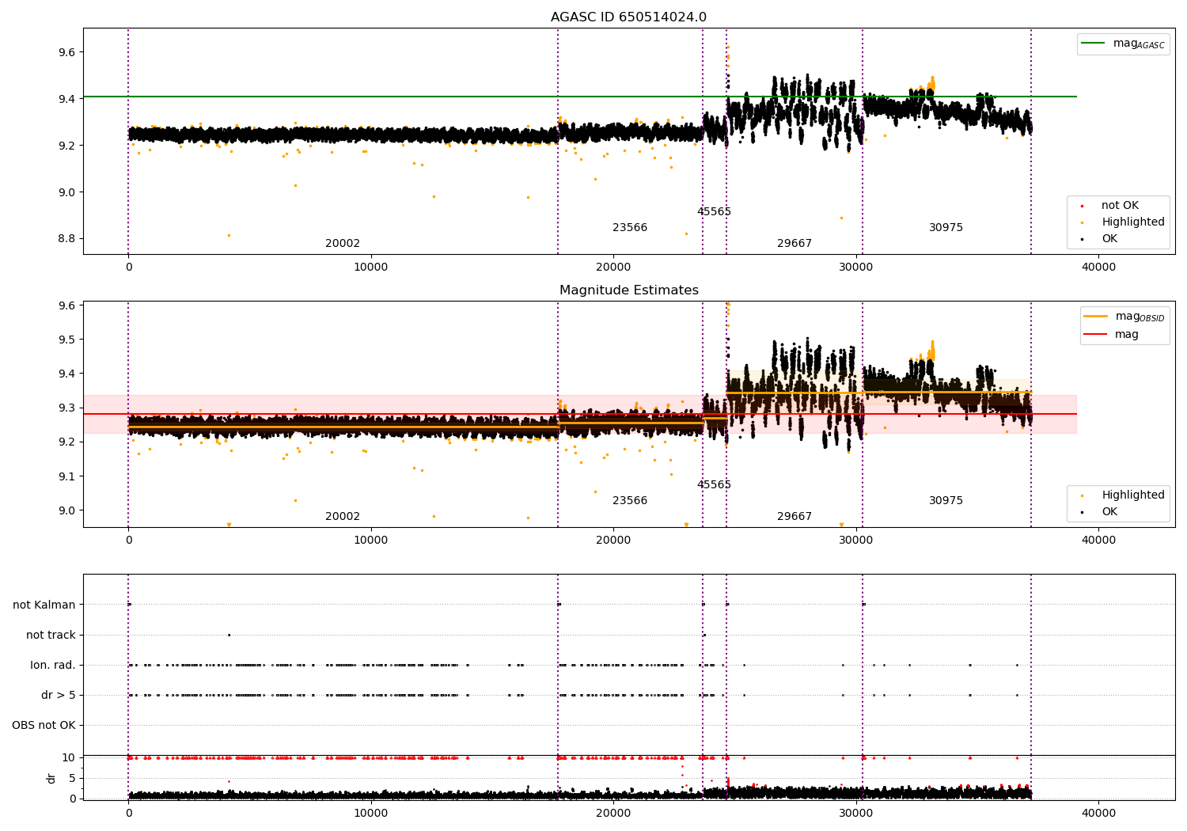
Task: Click the "30975" annotation in the AGASC plot
Action: (946, 228)
